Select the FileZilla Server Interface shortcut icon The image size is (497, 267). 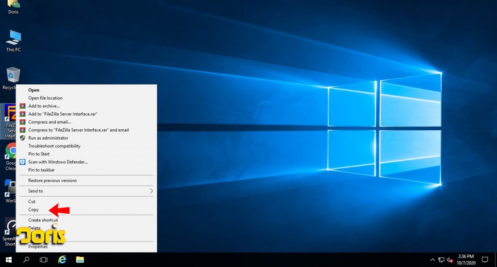click(8, 122)
